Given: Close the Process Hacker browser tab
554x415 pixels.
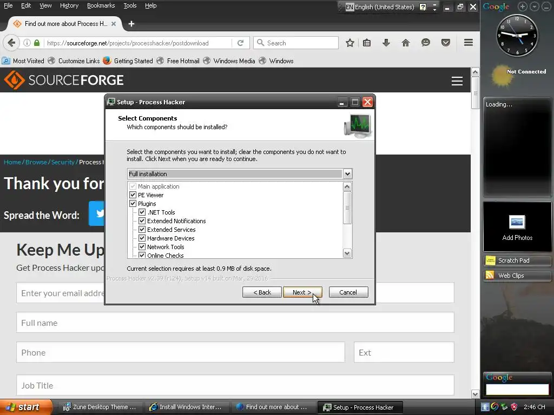Looking at the screenshot, I should (114, 24).
